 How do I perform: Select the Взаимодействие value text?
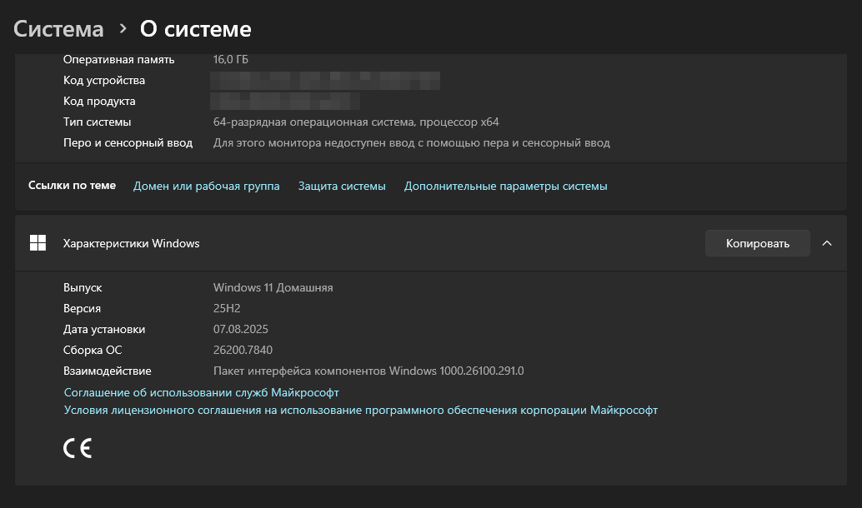click(368, 371)
